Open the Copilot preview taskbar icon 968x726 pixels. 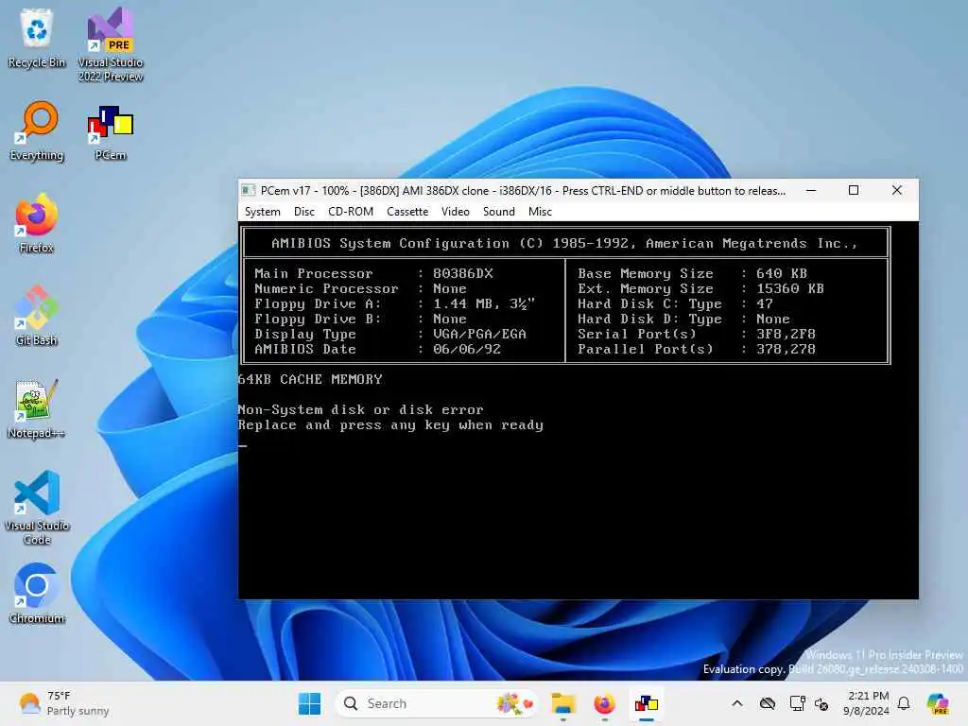click(938, 703)
